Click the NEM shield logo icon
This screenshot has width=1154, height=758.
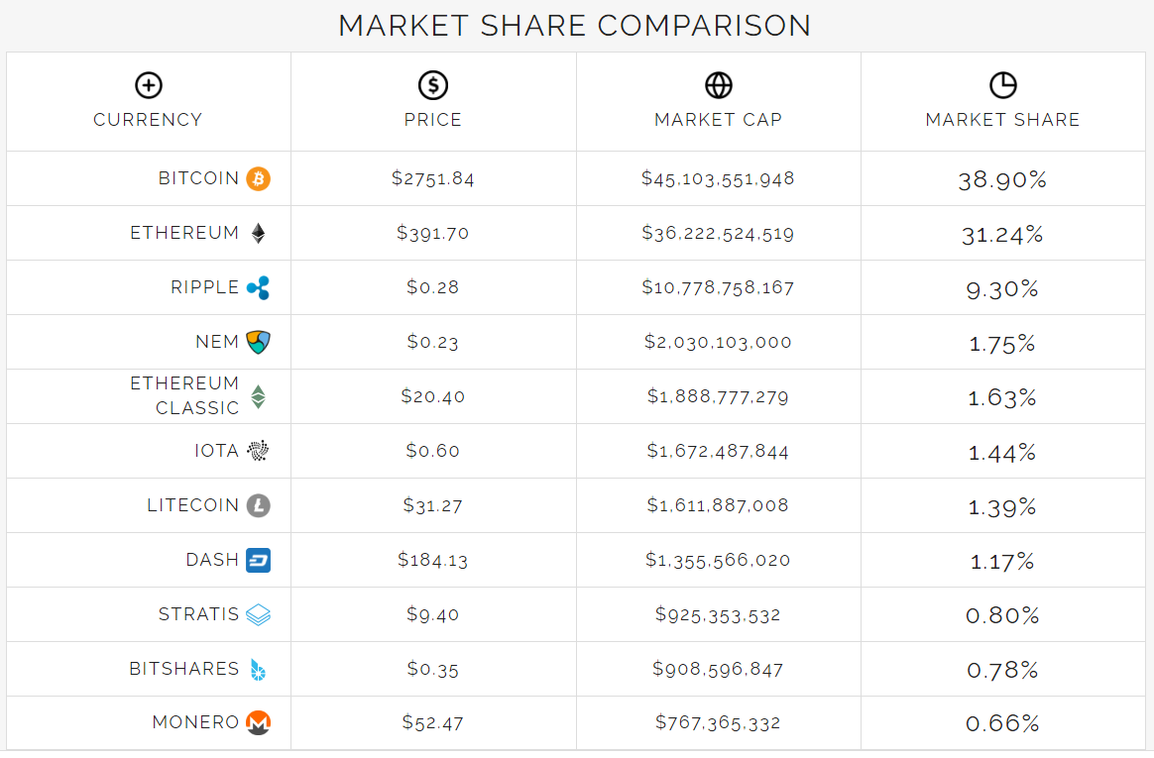[258, 342]
